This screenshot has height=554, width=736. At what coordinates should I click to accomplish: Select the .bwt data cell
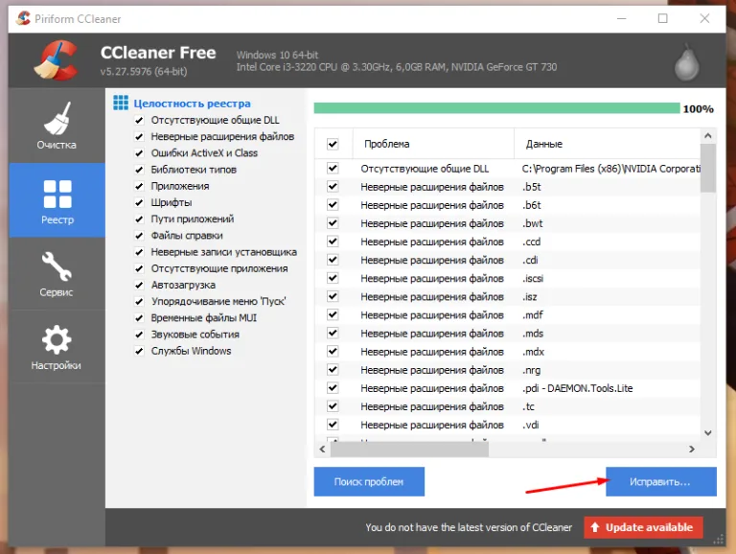(x=532, y=223)
